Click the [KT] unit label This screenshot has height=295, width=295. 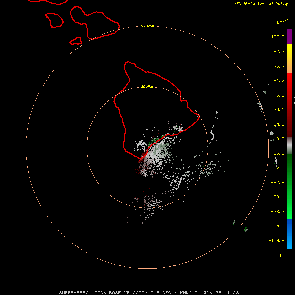(280, 23)
